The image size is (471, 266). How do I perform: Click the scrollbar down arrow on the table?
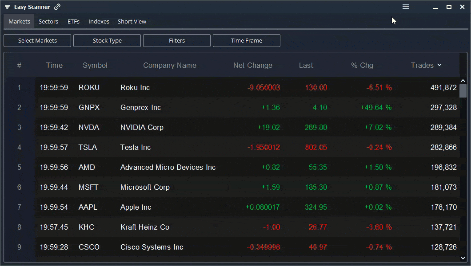463,258
